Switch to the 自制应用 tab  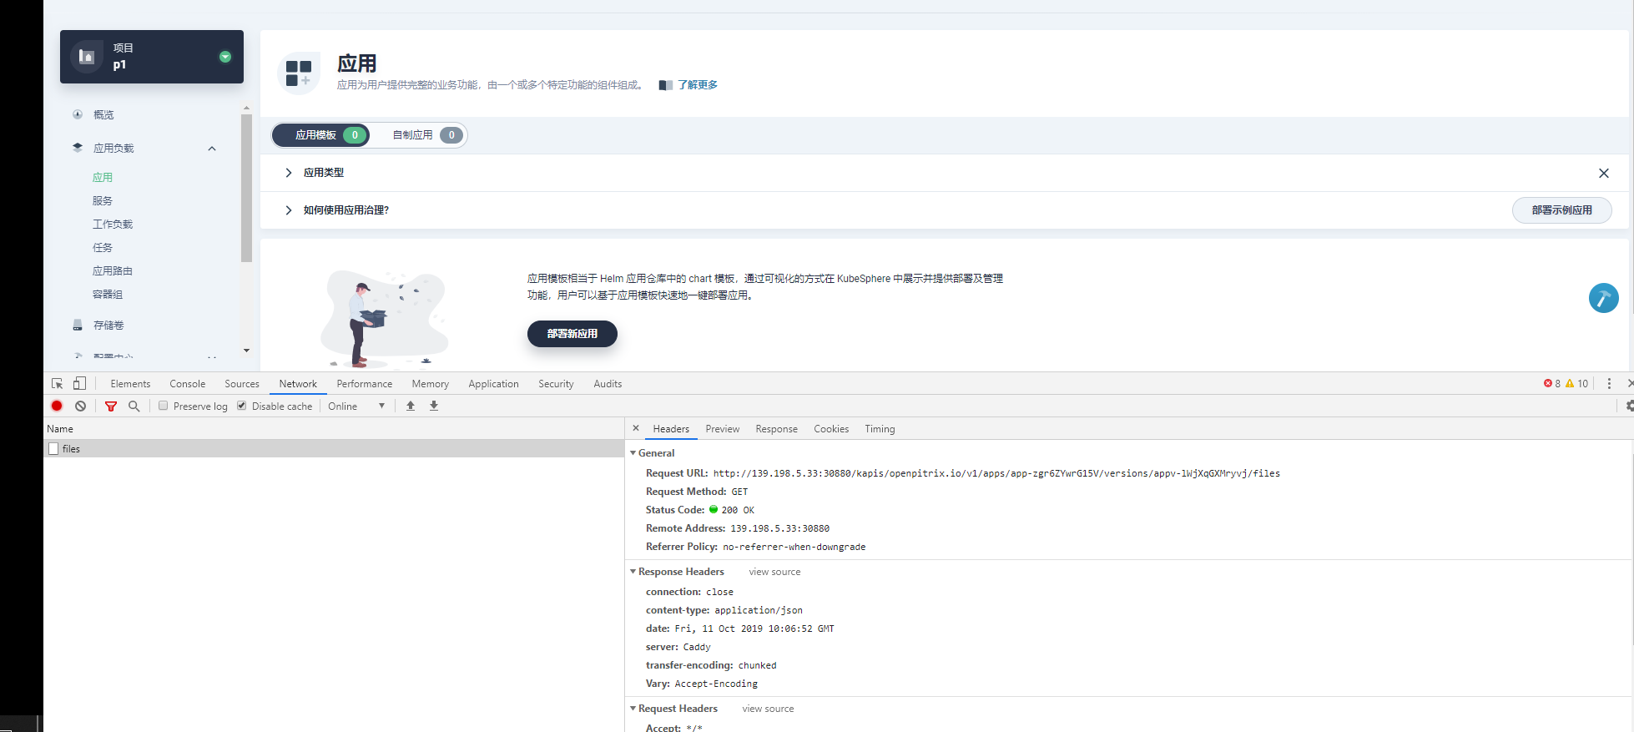427,134
